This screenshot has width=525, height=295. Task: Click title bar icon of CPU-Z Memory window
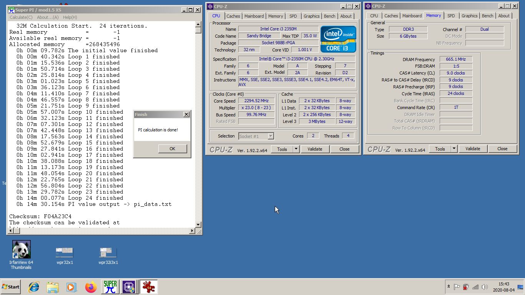(x=368, y=6)
